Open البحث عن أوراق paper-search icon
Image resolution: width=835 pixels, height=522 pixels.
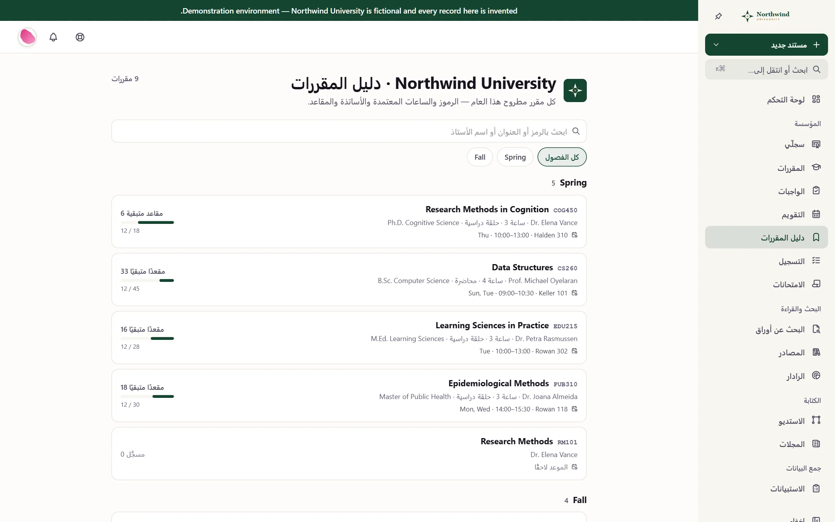[x=816, y=329]
